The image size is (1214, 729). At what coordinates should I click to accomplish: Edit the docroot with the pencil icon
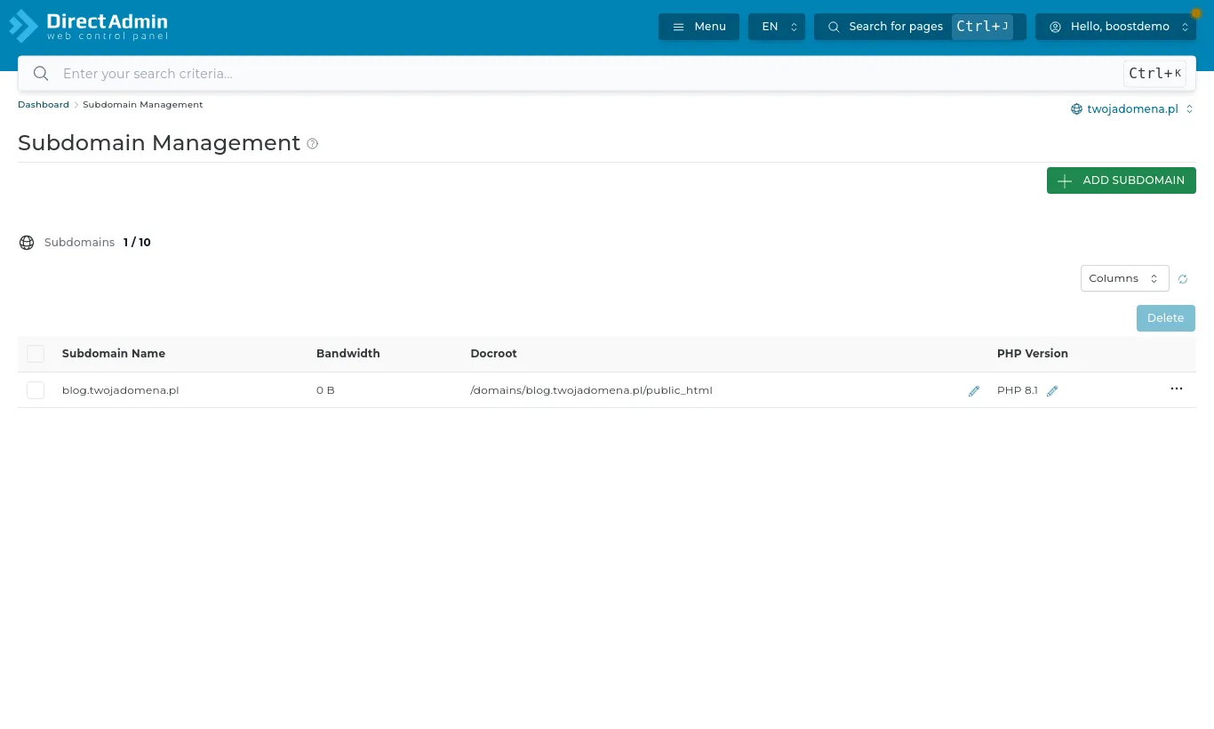coord(974,391)
